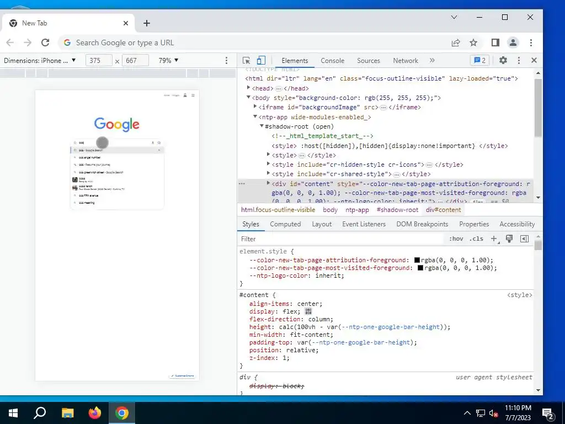
Task: Toggle the .cls classes button
Action: click(476, 239)
